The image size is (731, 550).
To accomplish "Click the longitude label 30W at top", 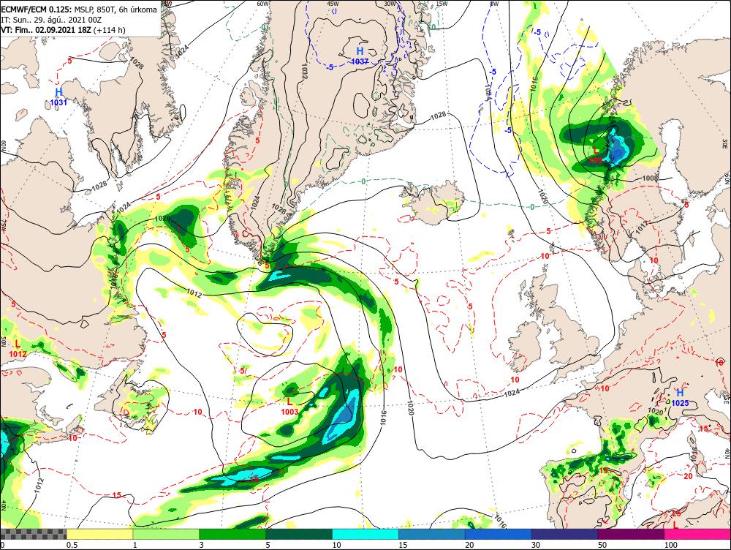I will (x=390, y=3).
